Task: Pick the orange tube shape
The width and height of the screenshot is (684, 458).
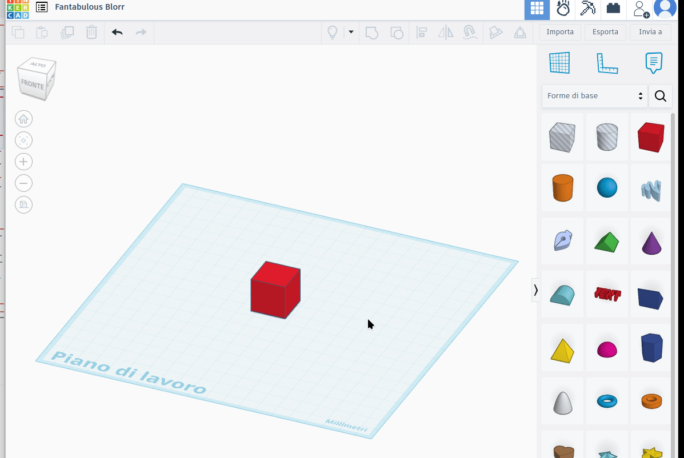Action: click(652, 401)
